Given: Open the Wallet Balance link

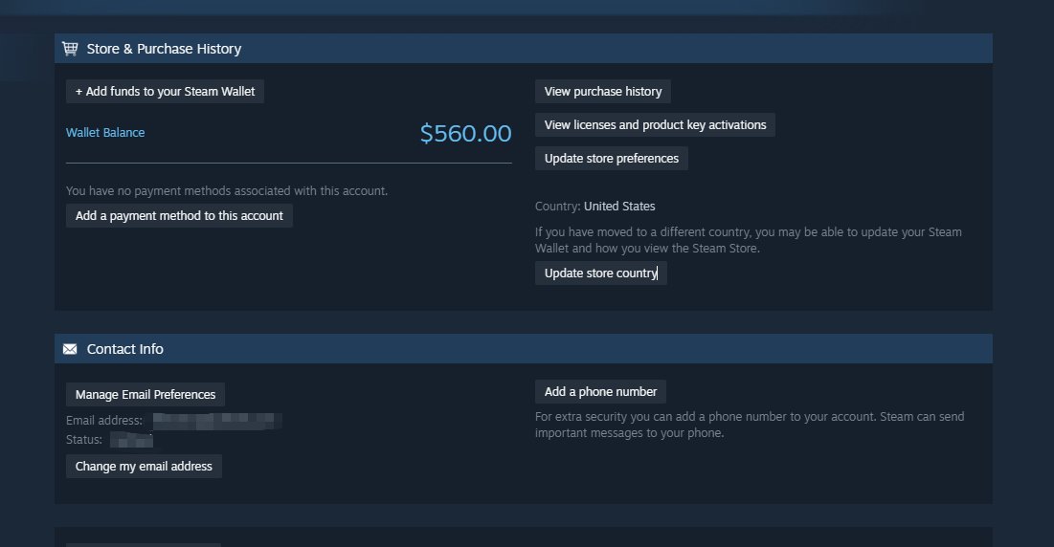Looking at the screenshot, I should point(105,133).
